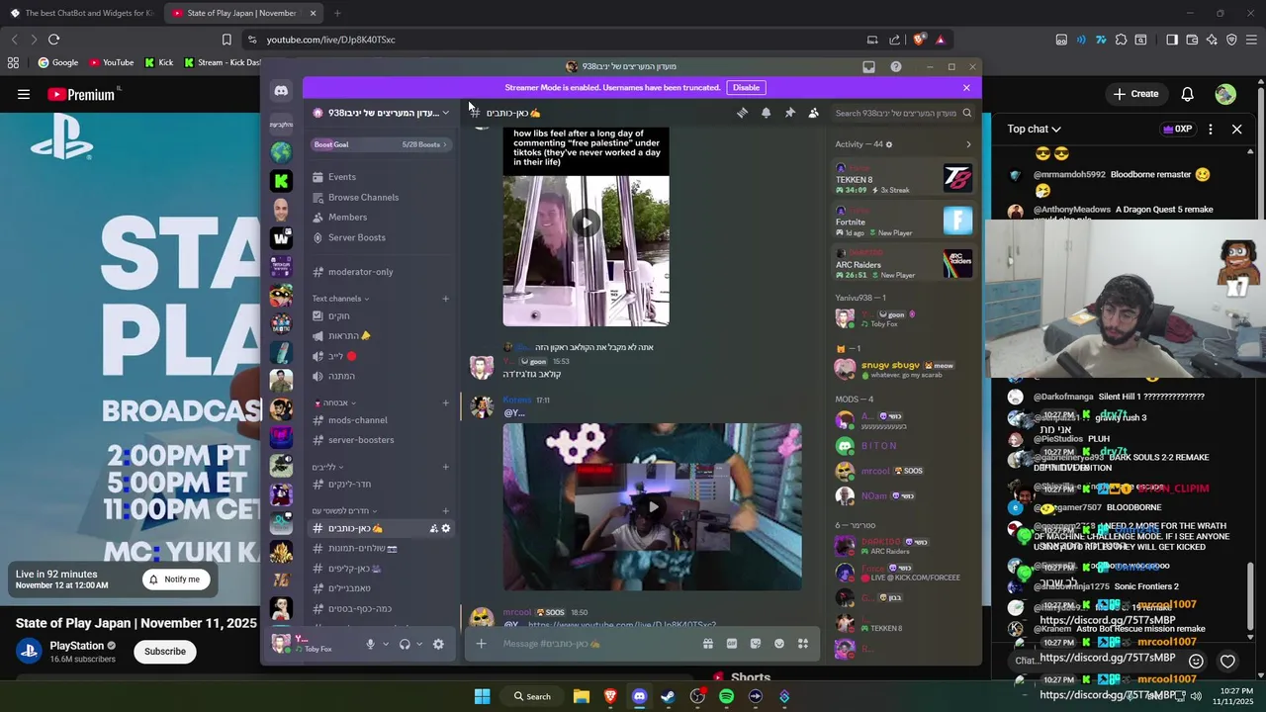
Task: Open Discord threads icon in channel header
Action: coord(742,113)
